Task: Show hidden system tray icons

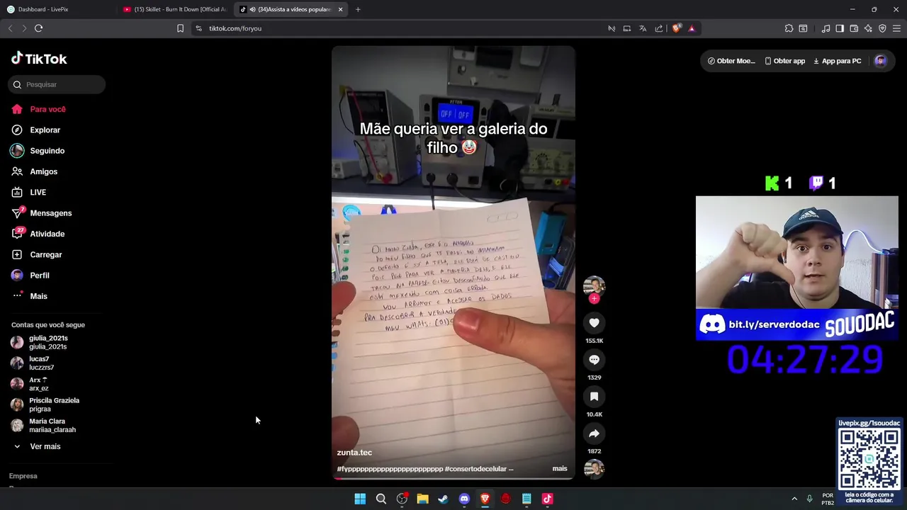Action: tap(794, 499)
